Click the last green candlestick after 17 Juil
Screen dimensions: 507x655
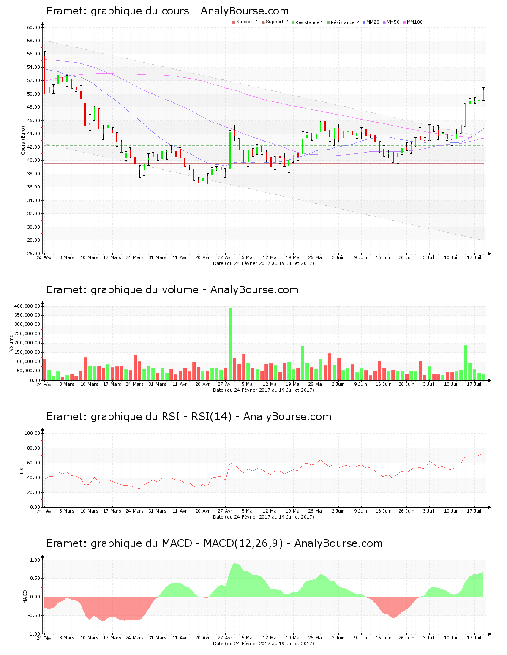[483, 94]
